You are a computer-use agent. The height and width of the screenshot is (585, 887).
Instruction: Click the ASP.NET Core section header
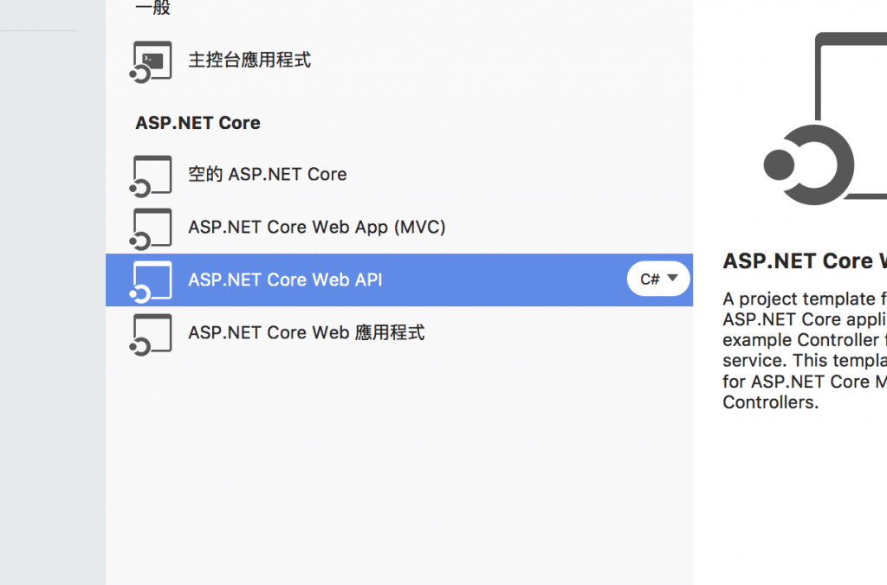[198, 123]
